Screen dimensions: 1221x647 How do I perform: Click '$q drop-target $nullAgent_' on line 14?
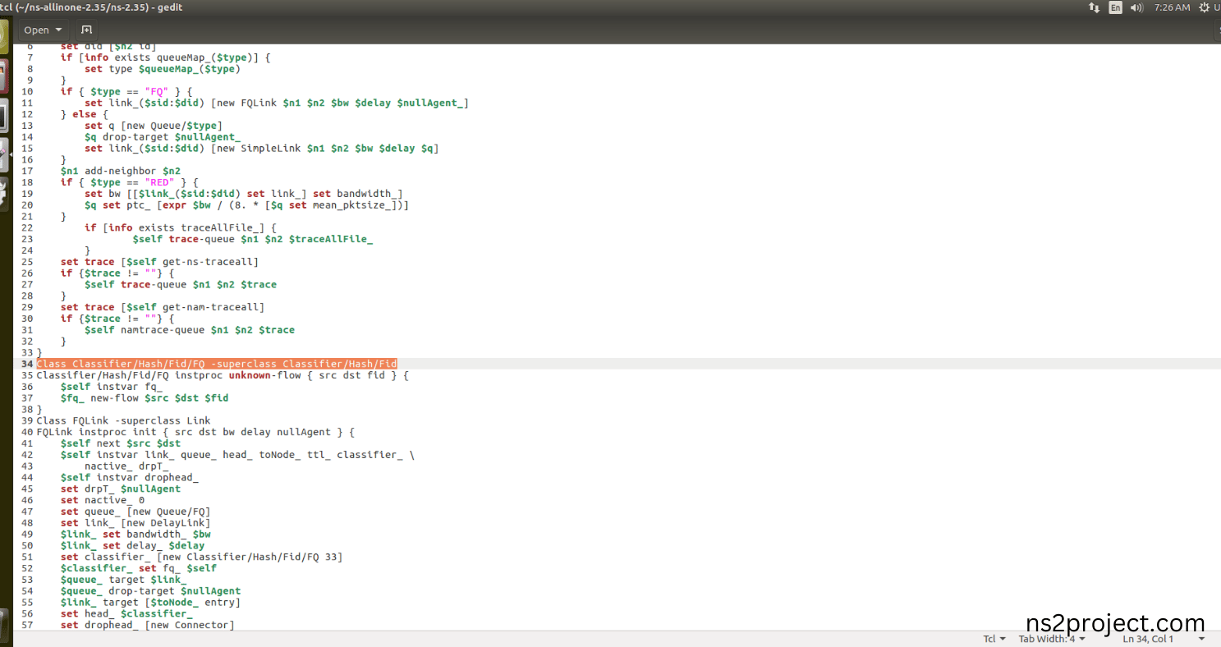coord(163,137)
